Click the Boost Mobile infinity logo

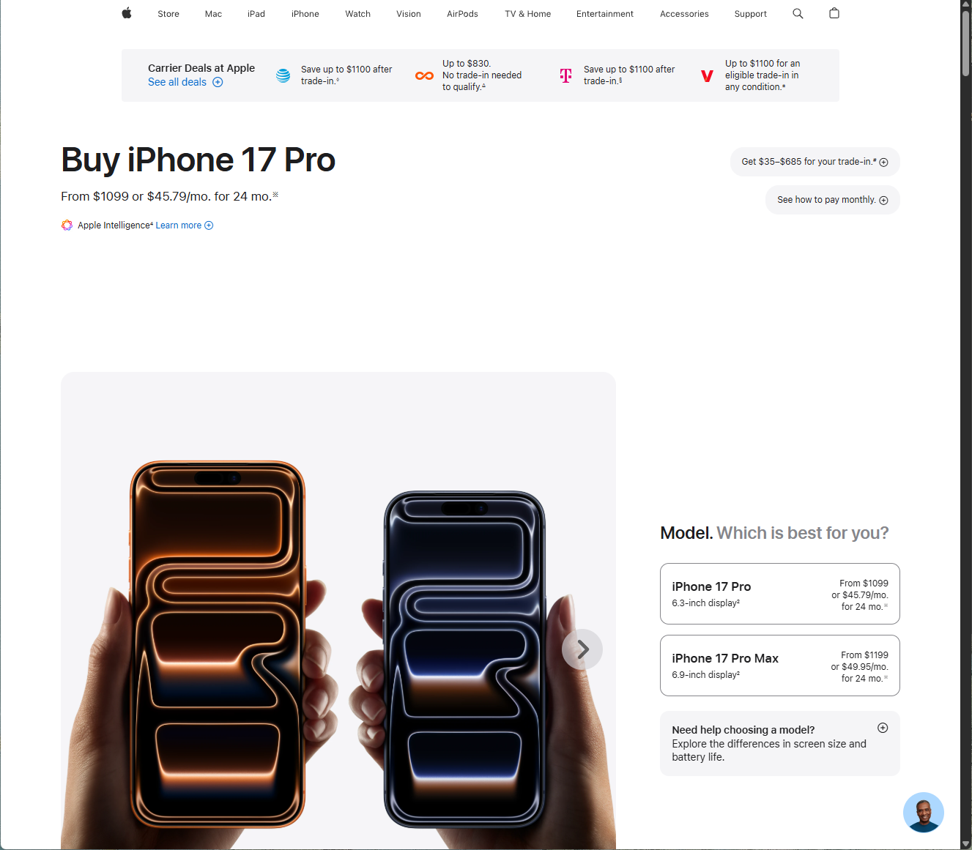424,75
